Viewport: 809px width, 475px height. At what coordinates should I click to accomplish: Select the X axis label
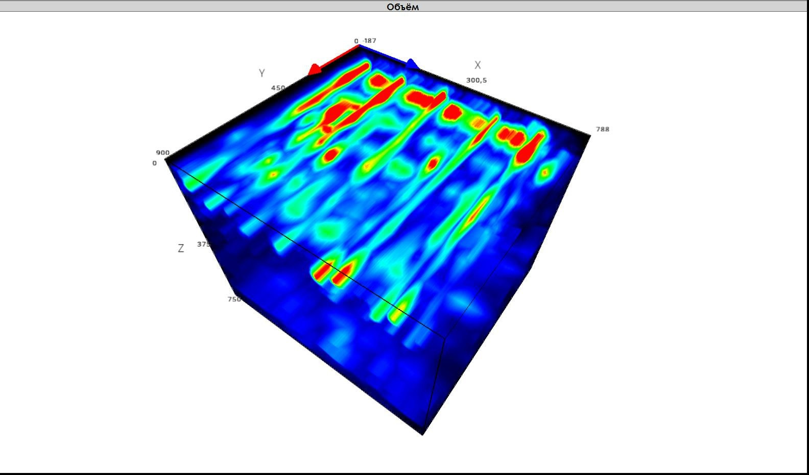(x=478, y=65)
